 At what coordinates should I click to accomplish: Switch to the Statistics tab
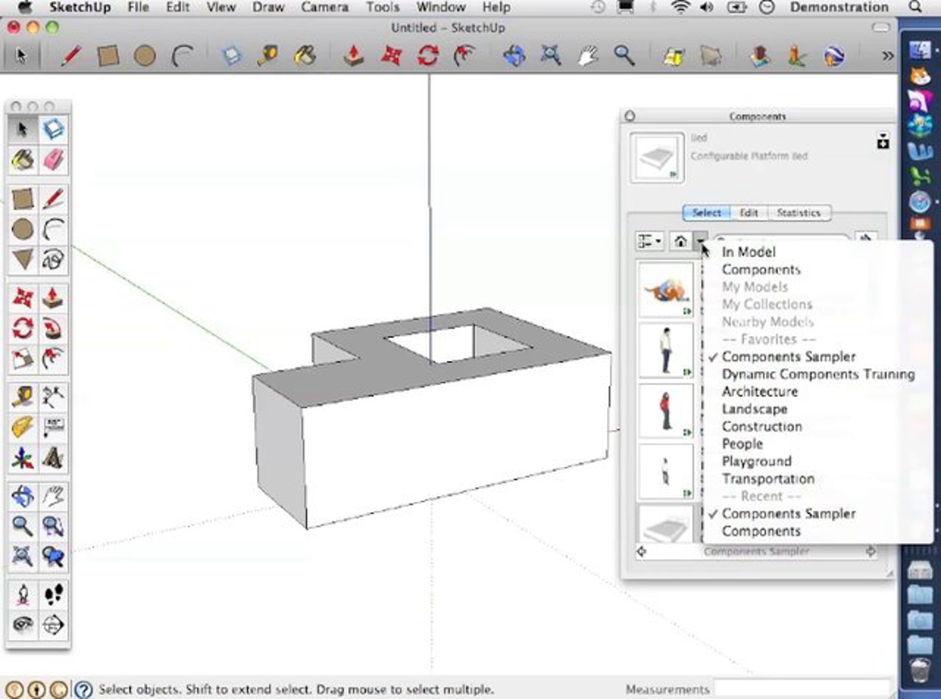tap(798, 213)
